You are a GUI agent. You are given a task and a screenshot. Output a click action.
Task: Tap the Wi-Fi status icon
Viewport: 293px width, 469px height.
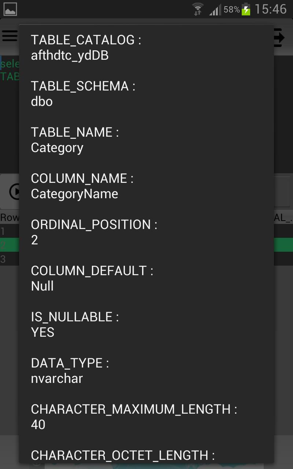[197, 8]
